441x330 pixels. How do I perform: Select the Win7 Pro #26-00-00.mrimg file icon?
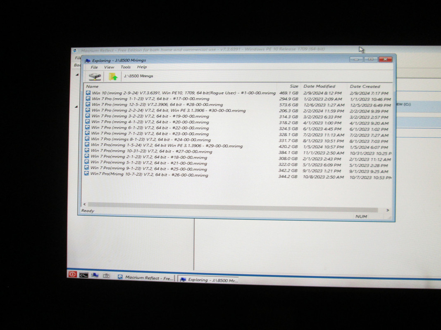[87, 174]
